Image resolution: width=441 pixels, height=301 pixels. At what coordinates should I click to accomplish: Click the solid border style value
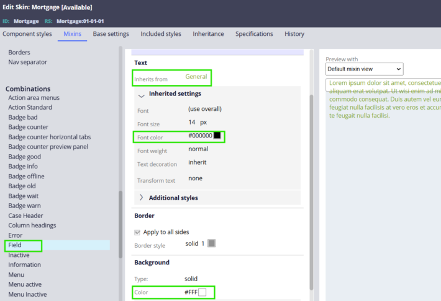tap(192, 243)
